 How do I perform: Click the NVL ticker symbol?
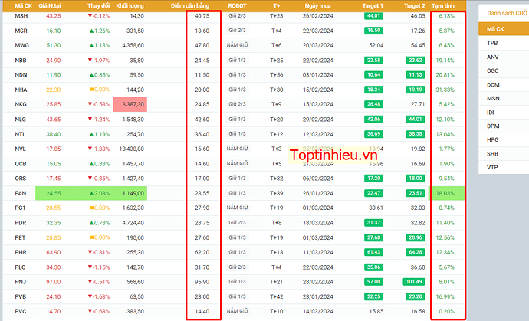[21, 149]
